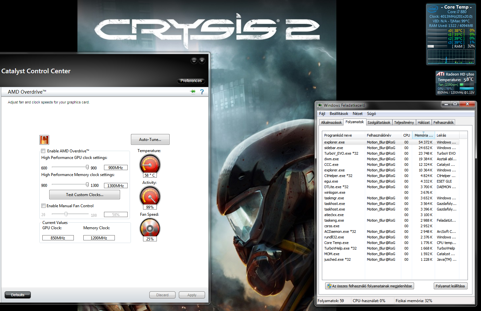The width and height of the screenshot is (481, 311).
Task: Select the ACDaemon.exe *32 process
Action: pyautogui.click(x=391, y=232)
